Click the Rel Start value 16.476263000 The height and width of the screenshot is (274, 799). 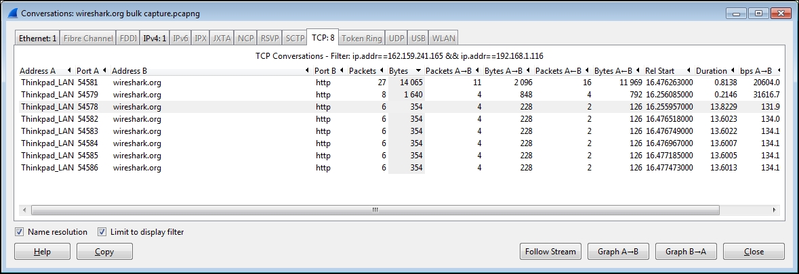tap(669, 83)
